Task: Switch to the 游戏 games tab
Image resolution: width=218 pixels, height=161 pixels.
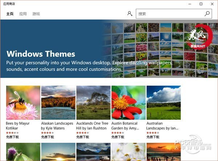Action: [x=36, y=14]
